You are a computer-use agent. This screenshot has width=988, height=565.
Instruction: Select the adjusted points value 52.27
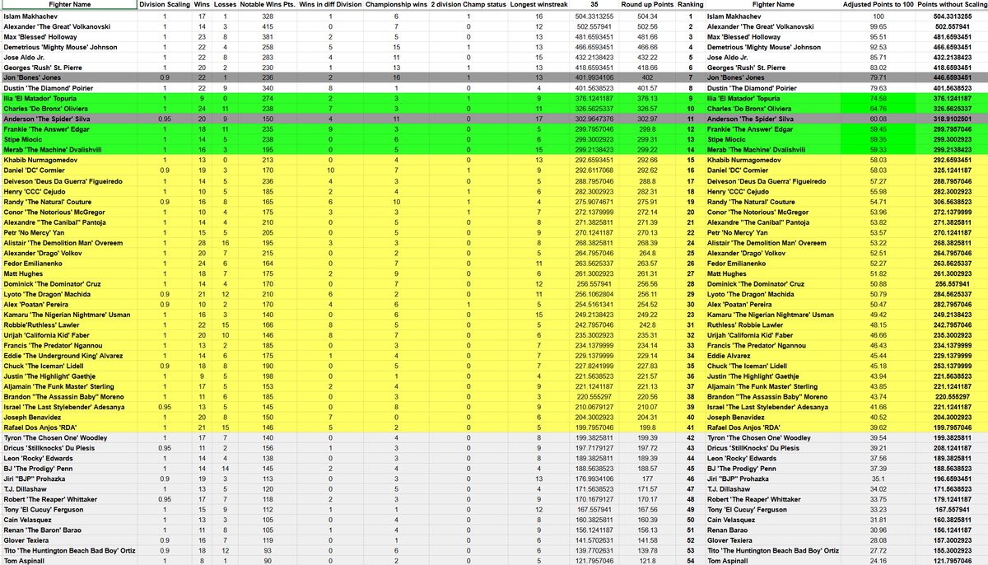(877, 263)
